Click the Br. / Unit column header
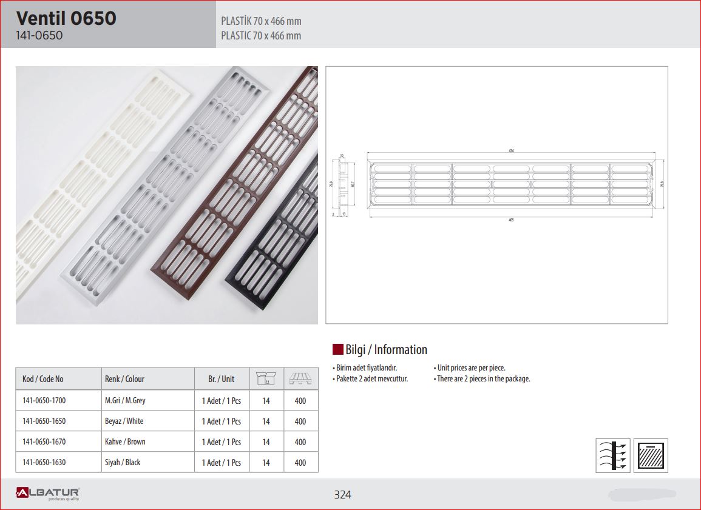This screenshot has height=510, width=701. pos(221,379)
